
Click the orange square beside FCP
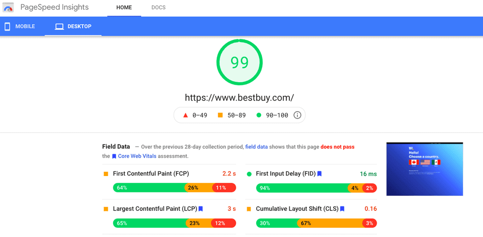coord(106,174)
